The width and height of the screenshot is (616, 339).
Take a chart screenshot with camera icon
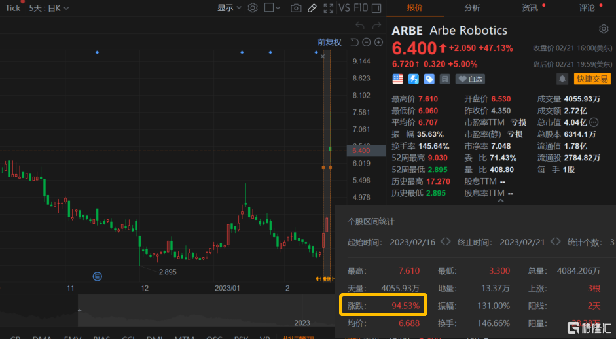point(296,8)
